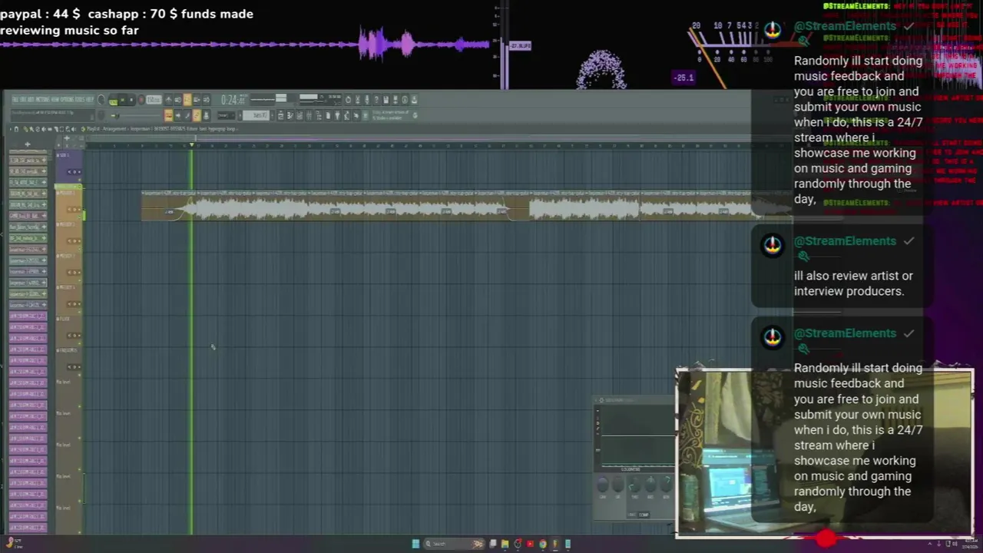Image resolution: width=983 pixels, height=553 pixels.
Task: Open the ADD menu
Action: (30, 100)
